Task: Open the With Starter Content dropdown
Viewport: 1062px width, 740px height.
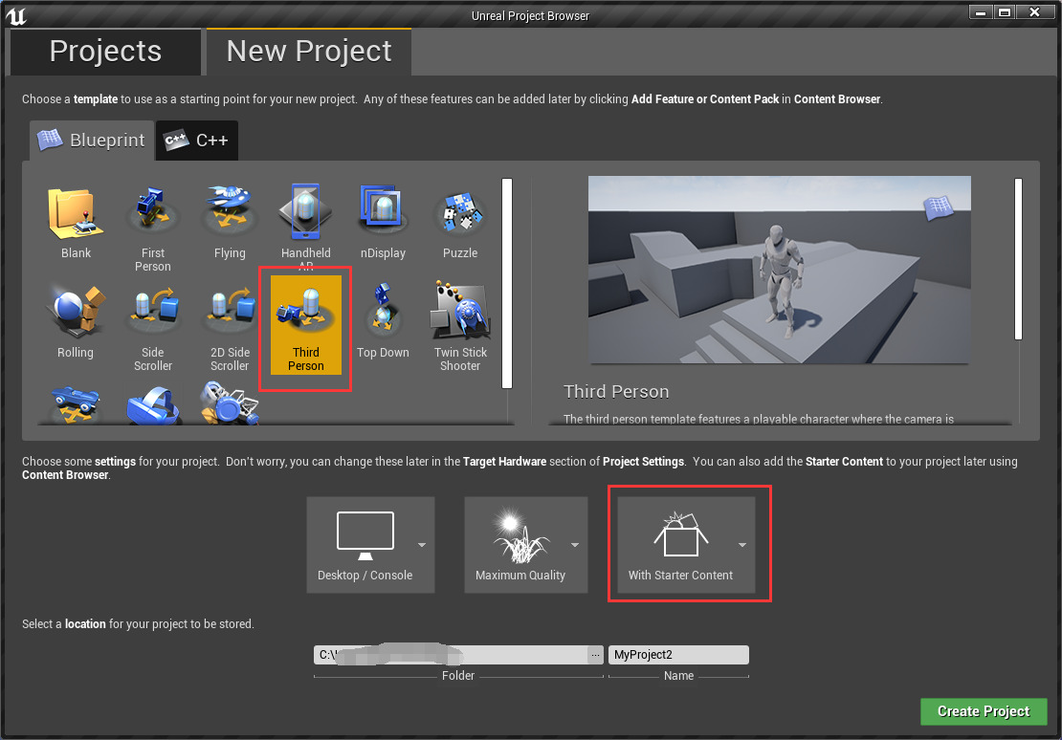Action: [686, 545]
